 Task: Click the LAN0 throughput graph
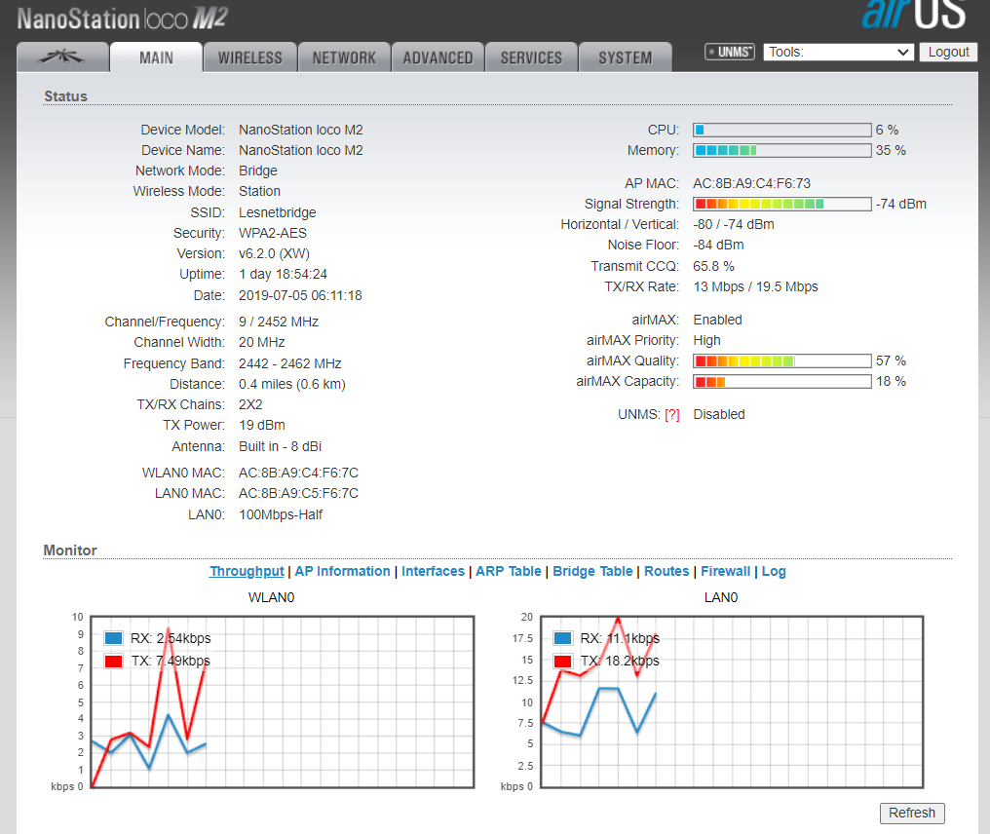(732, 702)
